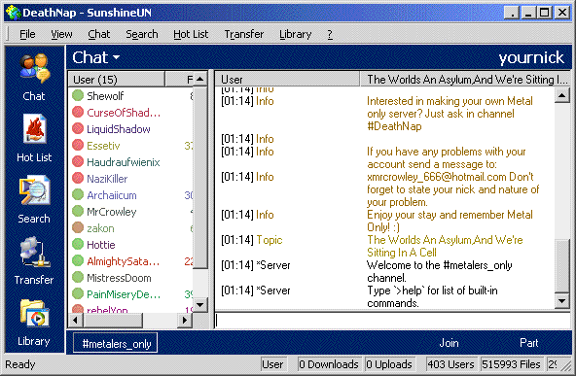Click the chat message input field

click(392, 321)
